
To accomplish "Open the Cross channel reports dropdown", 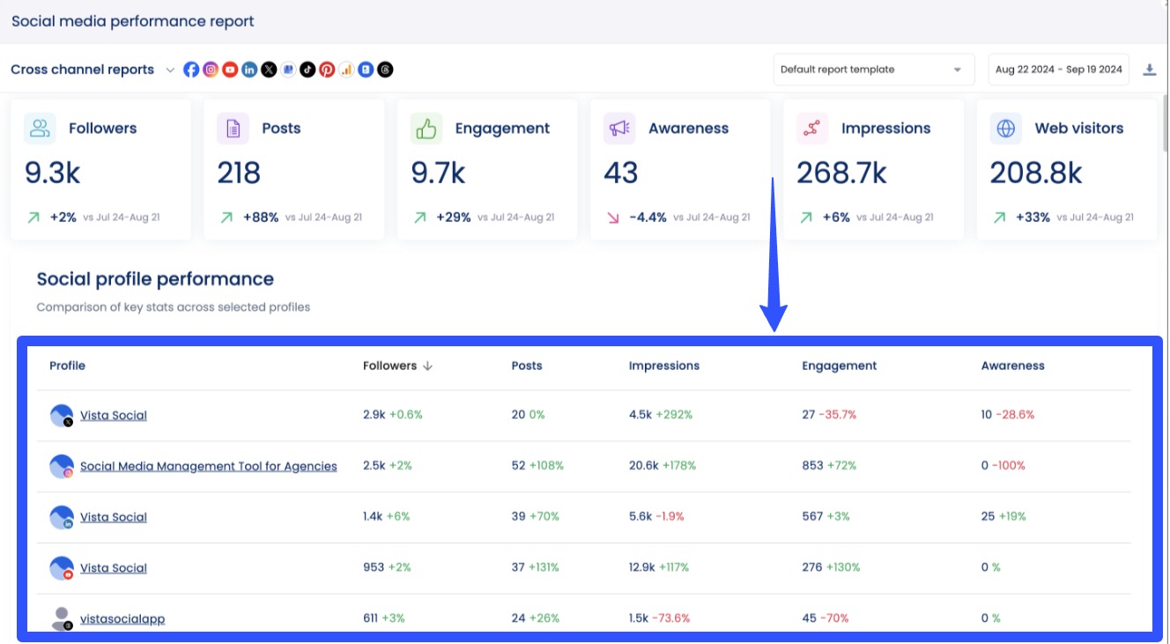I will 92,69.
